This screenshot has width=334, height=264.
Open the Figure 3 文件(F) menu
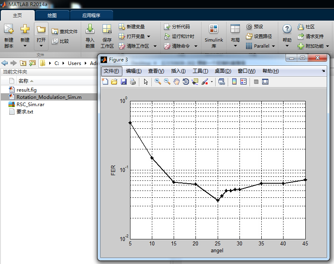pyautogui.click(x=111, y=71)
